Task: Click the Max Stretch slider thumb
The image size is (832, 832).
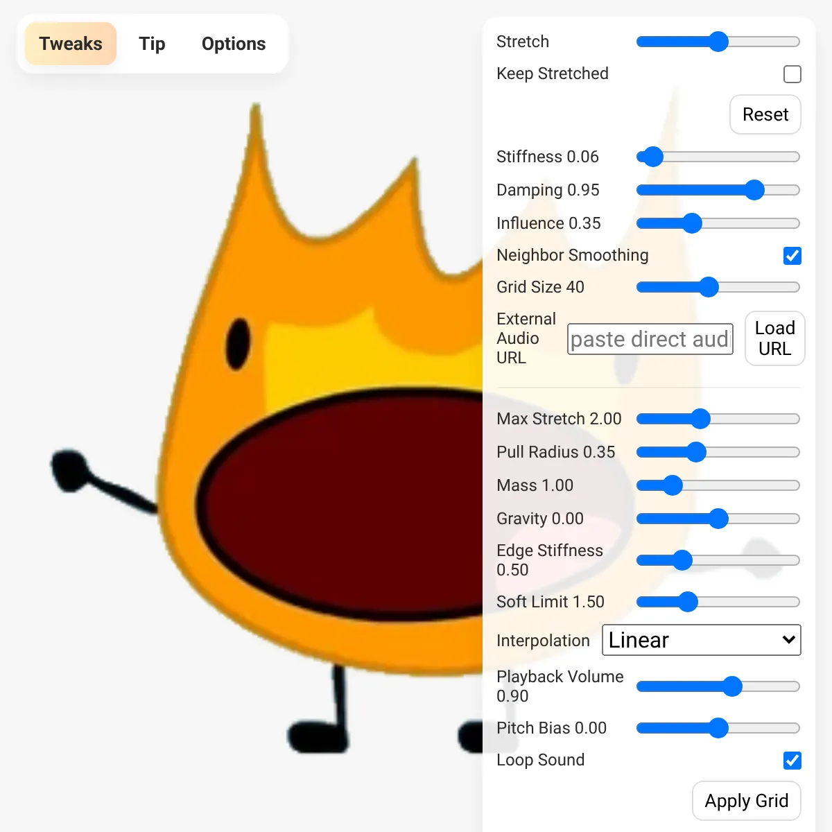Action: click(x=701, y=419)
